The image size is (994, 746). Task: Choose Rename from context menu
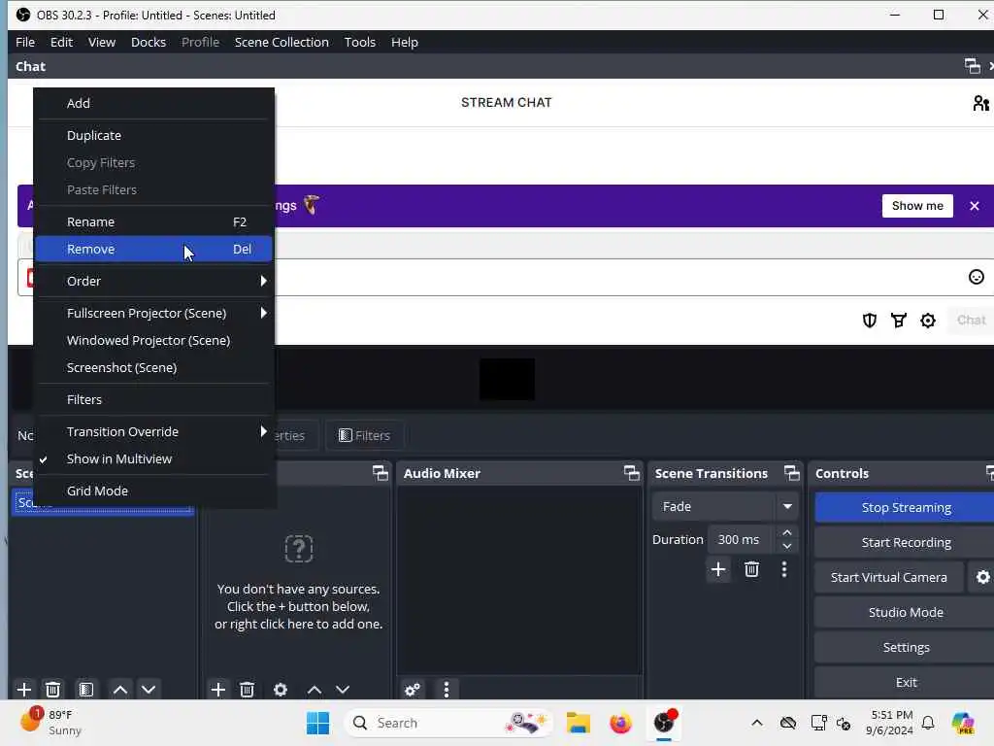(154, 222)
